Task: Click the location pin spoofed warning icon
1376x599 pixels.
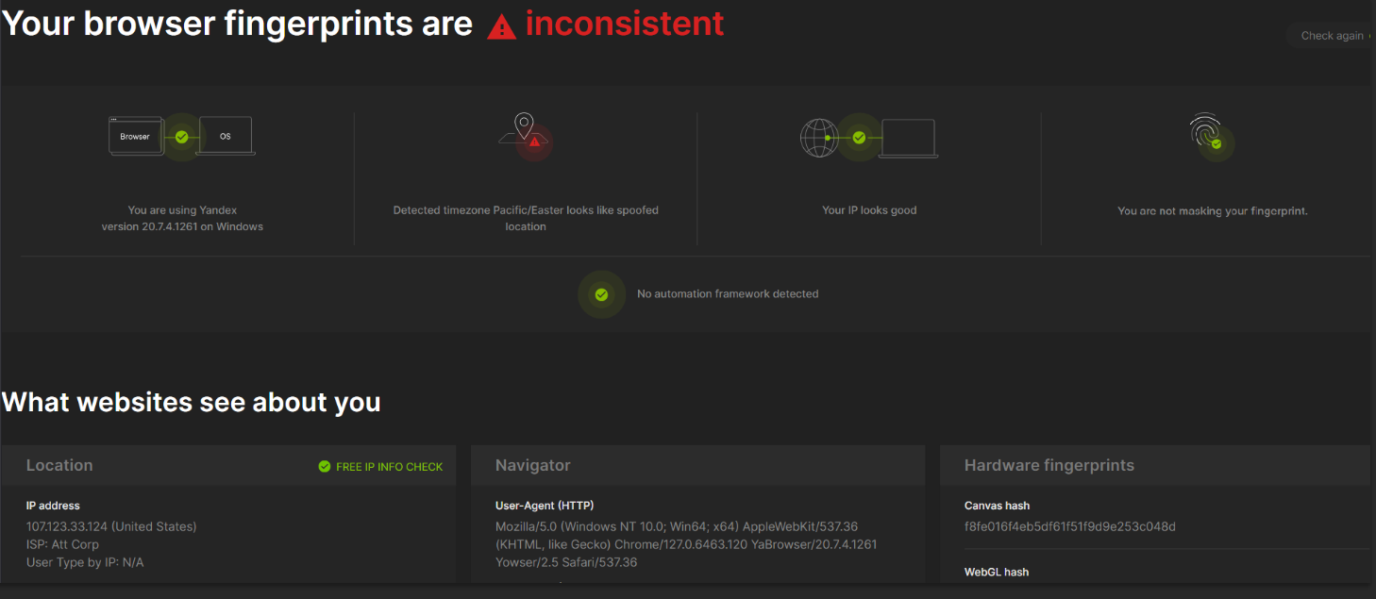Action: pyautogui.click(x=526, y=134)
